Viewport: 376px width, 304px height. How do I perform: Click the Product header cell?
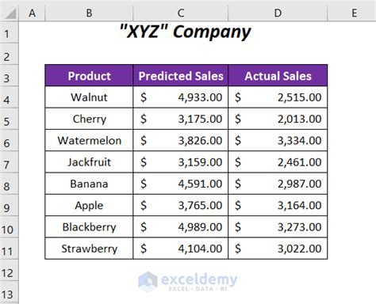click(x=89, y=76)
